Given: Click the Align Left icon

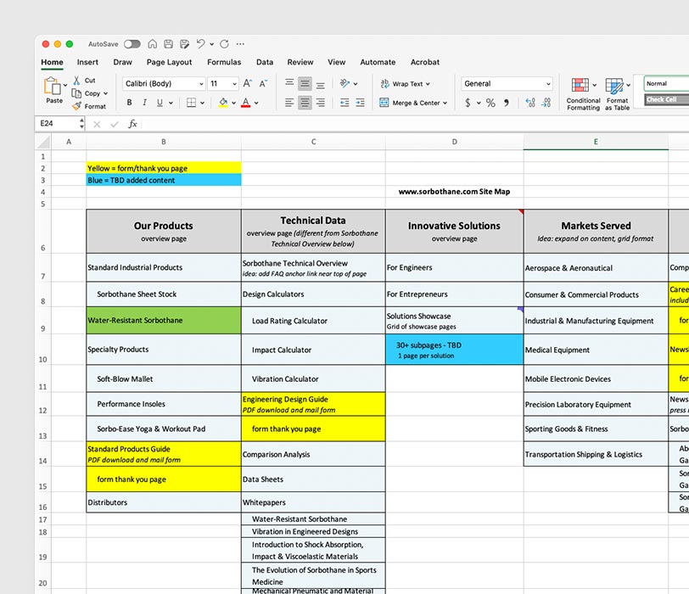Looking at the screenshot, I should (289, 103).
